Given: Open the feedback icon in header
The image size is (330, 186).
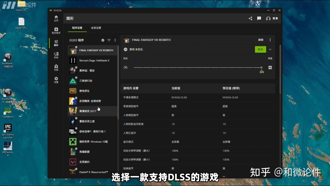Looking at the screenshot, I should (x=259, y=18).
